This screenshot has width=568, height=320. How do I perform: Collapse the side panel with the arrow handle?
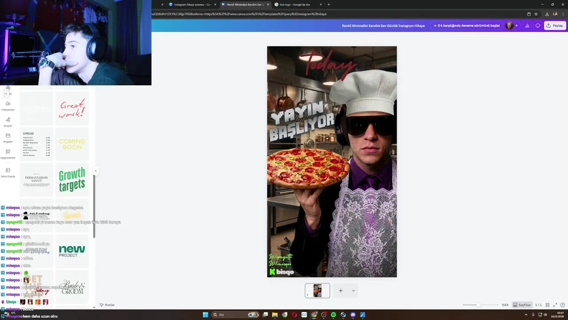tap(95, 171)
